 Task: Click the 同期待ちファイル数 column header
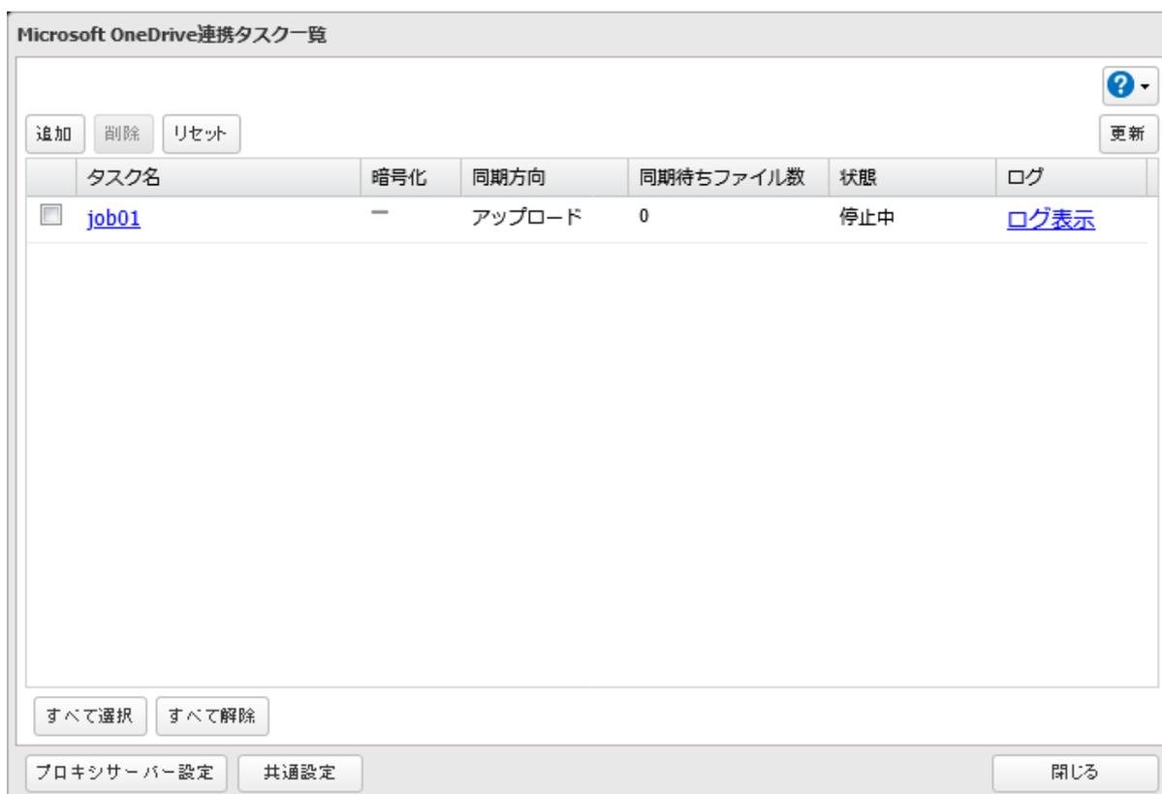click(729, 177)
